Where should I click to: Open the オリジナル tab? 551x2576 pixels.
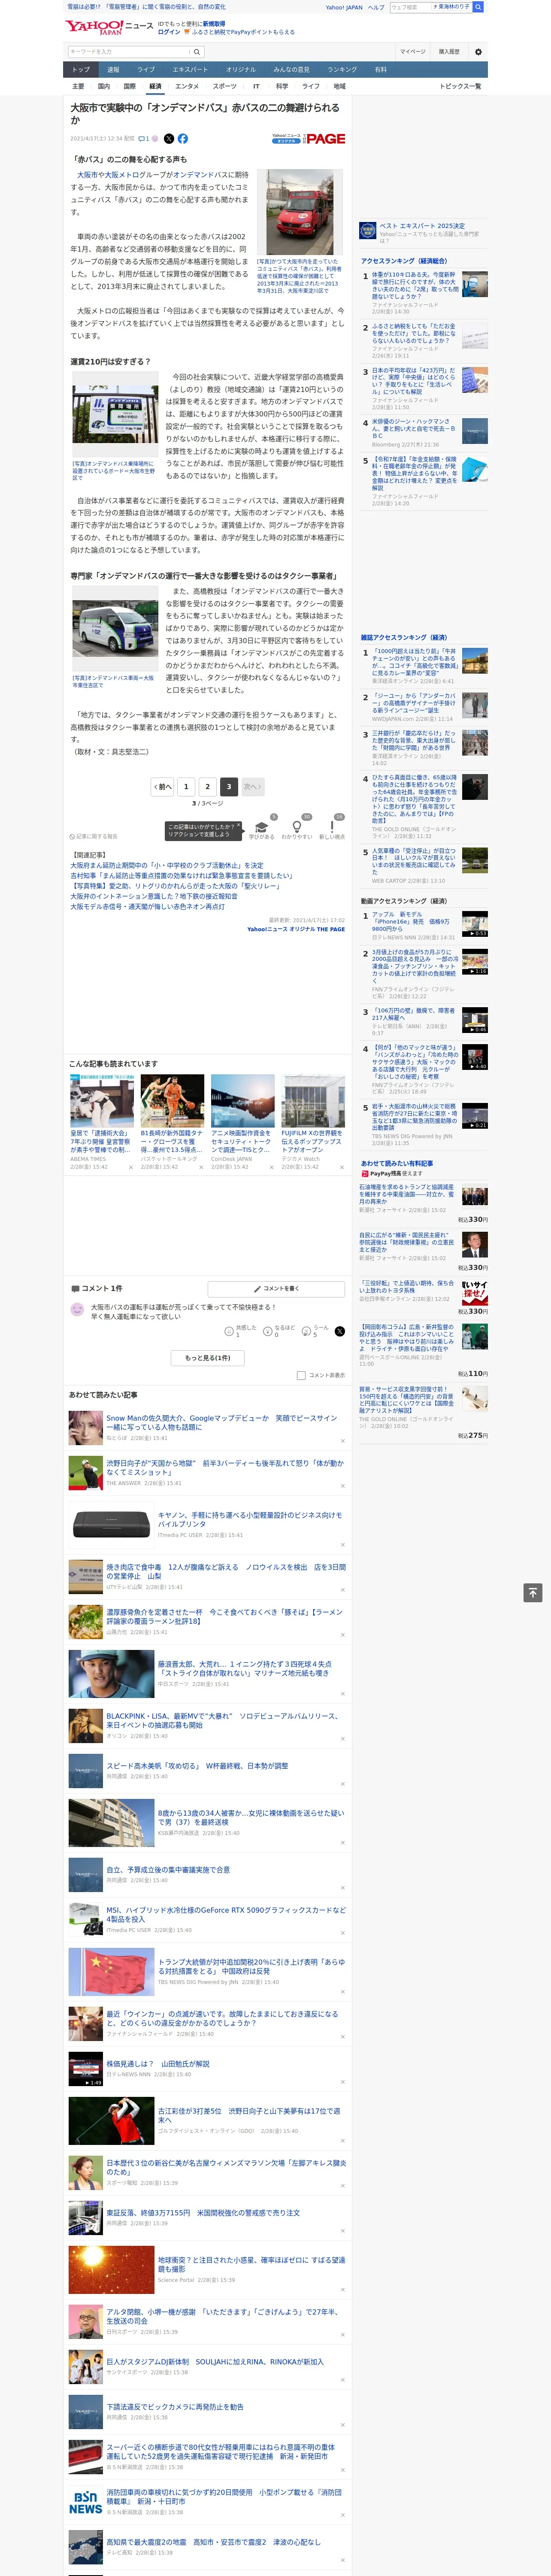[x=241, y=70]
